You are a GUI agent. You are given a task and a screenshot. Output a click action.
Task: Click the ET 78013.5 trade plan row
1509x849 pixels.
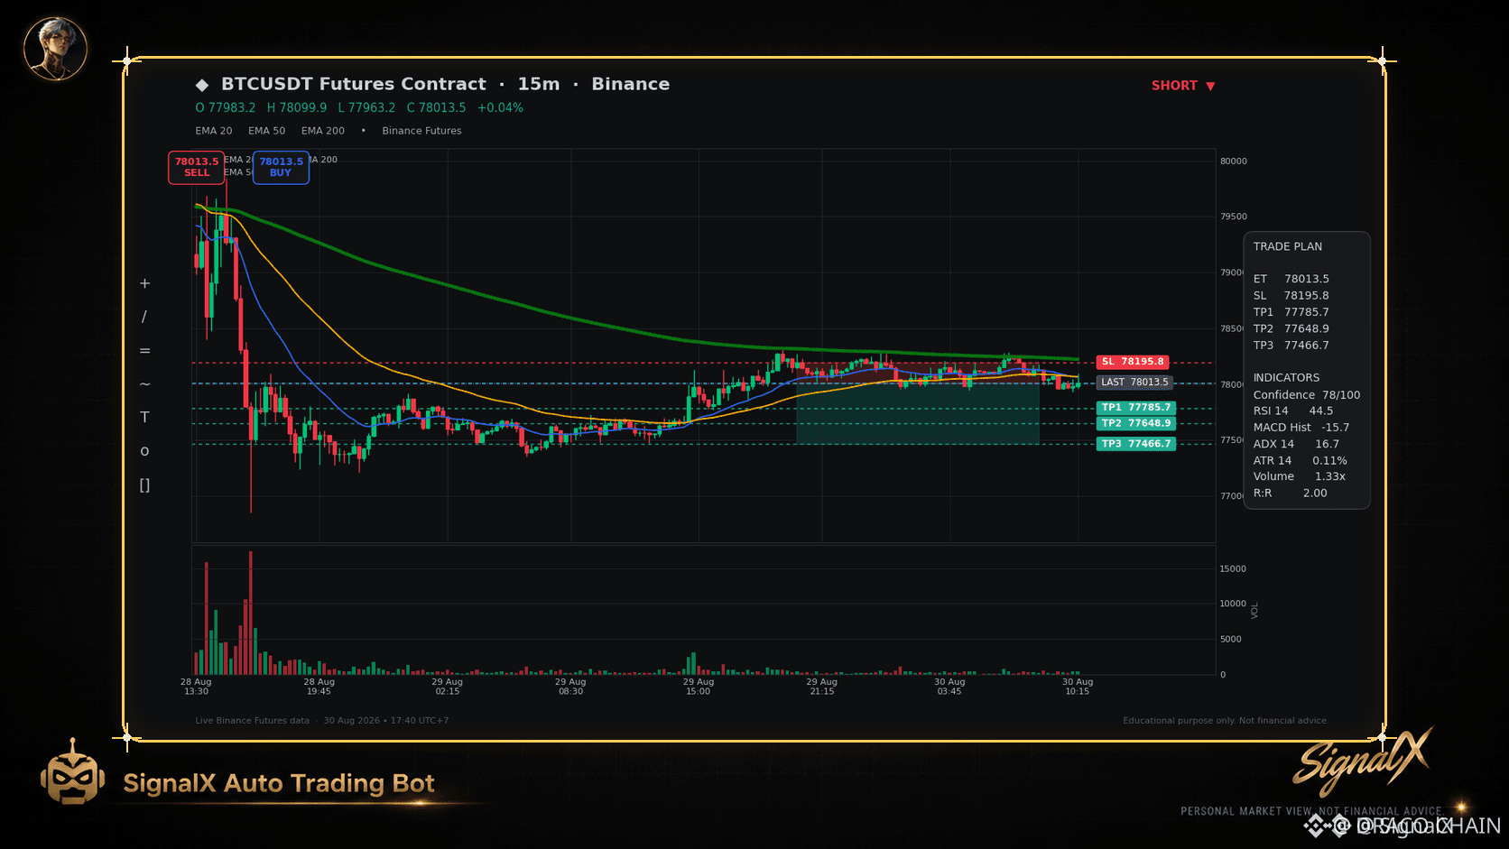click(1291, 279)
